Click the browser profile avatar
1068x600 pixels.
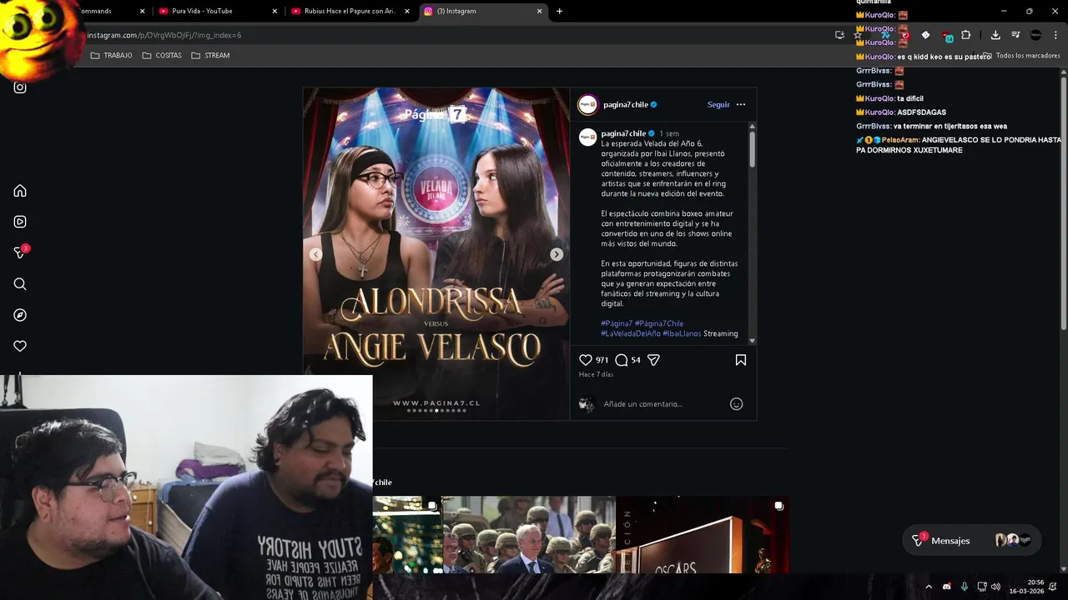1035,35
